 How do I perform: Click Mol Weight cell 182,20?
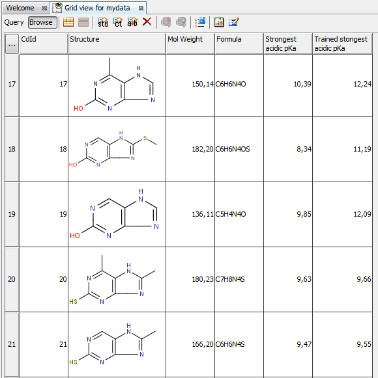[x=190, y=150]
